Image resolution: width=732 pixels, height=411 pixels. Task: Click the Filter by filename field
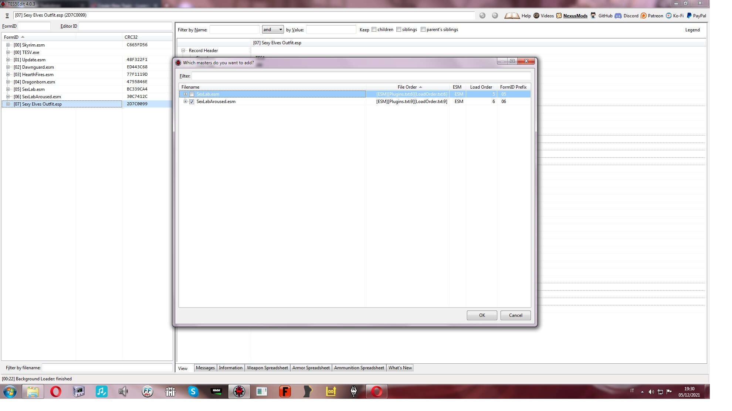[107, 368]
